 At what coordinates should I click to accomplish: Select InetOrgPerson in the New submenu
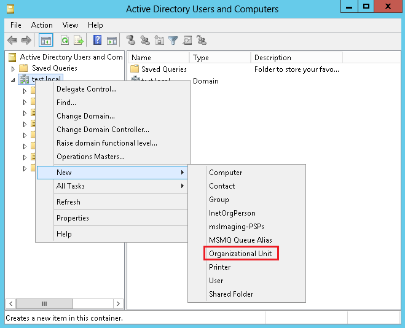tap(246, 213)
